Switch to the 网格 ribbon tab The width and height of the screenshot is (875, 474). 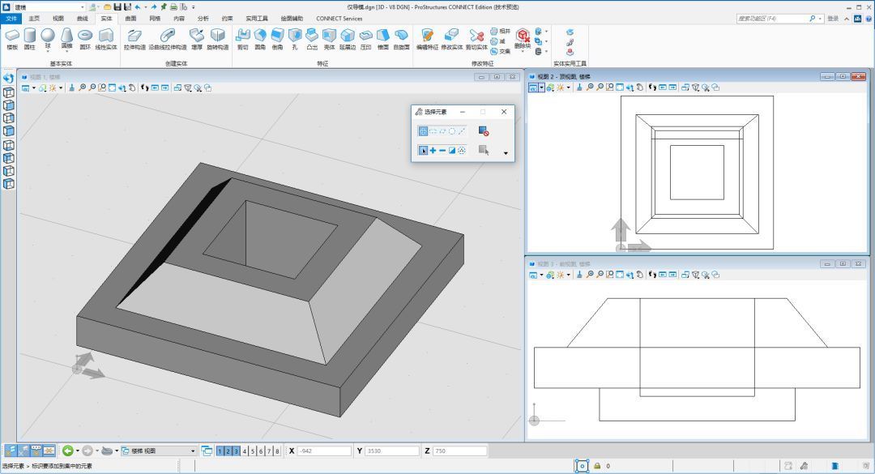point(155,19)
